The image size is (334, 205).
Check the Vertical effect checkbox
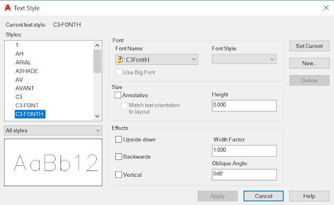point(118,175)
